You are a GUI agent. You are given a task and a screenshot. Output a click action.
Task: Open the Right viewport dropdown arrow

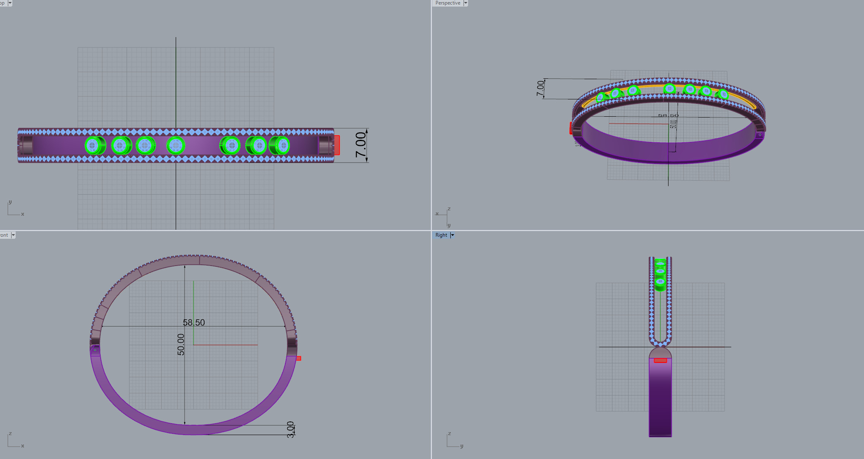[452, 235]
